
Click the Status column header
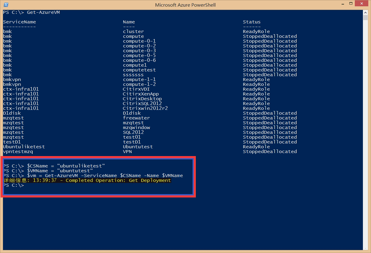click(252, 22)
